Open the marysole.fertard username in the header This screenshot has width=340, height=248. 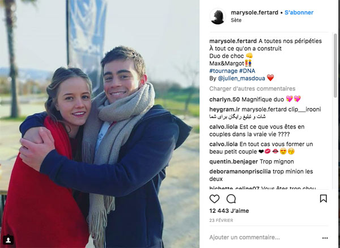(x=254, y=12)
